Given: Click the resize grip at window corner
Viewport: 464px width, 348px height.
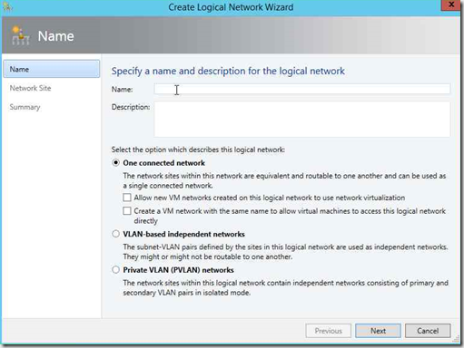Looking at the screenshot, I should point(456,340).
